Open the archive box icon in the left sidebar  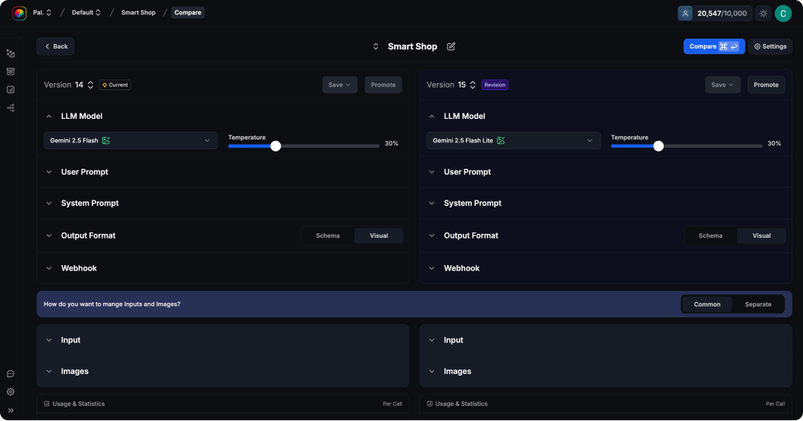pyautogui.click(x=11, y=71)
